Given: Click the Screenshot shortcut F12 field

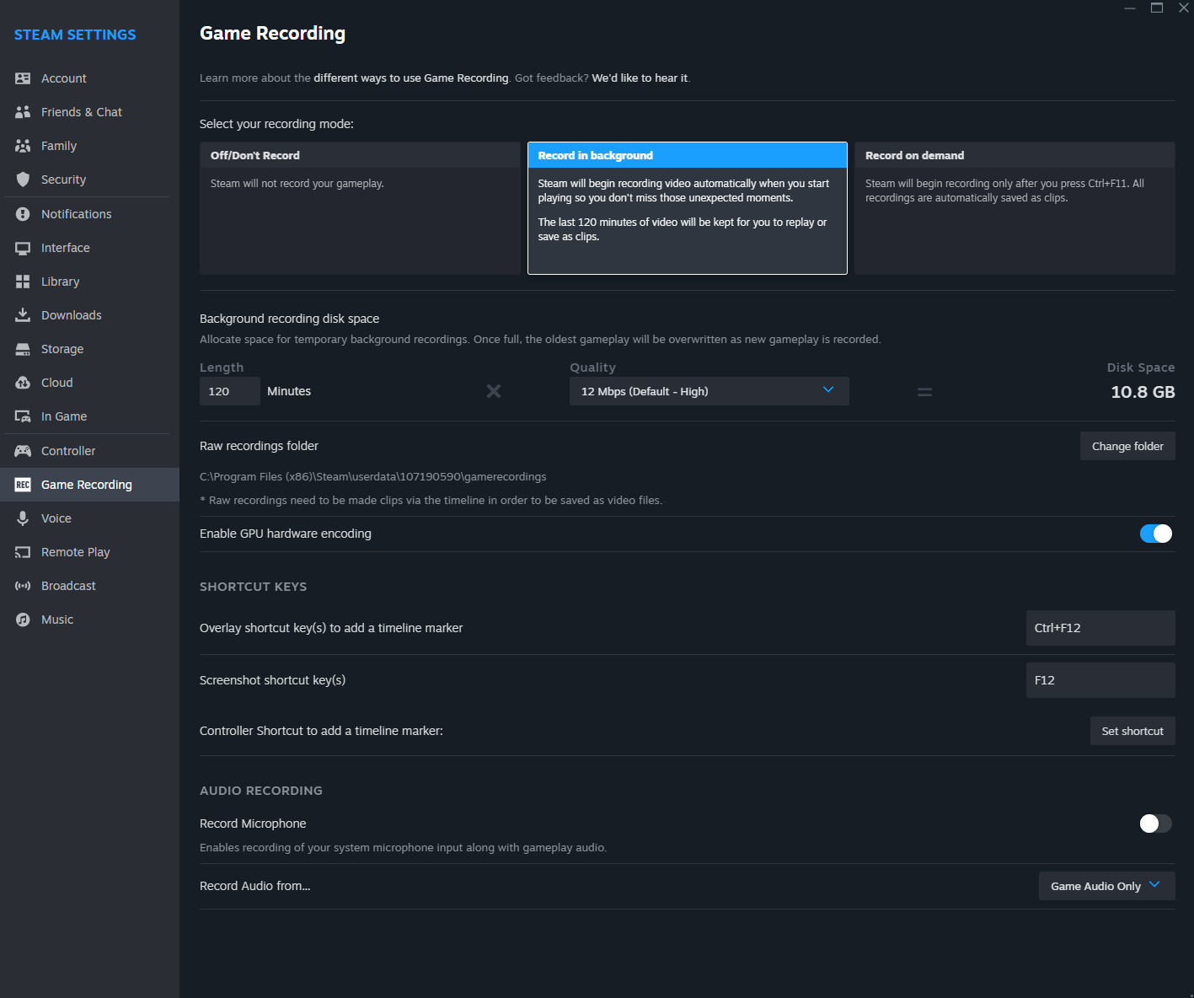Looking at the screenshot, I should 1100,680.
